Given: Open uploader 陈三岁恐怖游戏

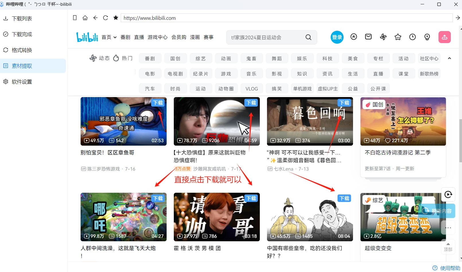Looking at the screenshot, I should click(x=104, y=169).
